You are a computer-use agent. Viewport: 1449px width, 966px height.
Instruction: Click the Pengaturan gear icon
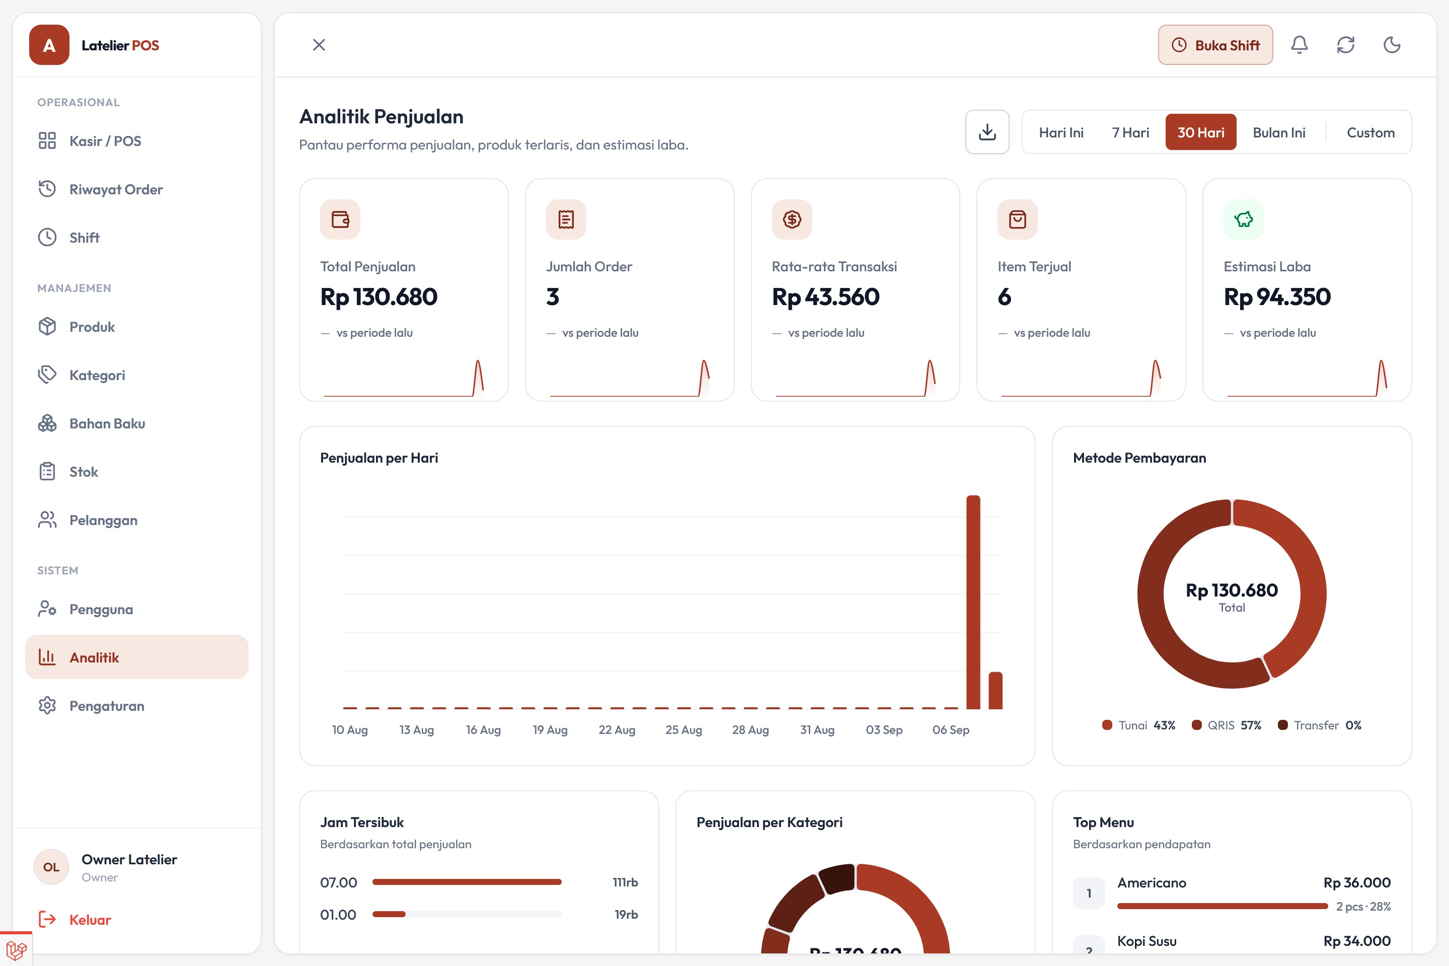[47, 705]
